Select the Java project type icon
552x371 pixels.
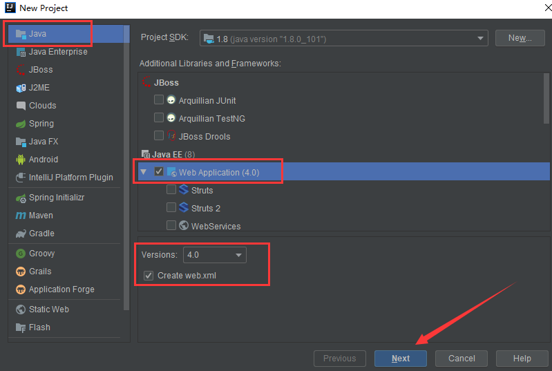(x=21, y=34)
